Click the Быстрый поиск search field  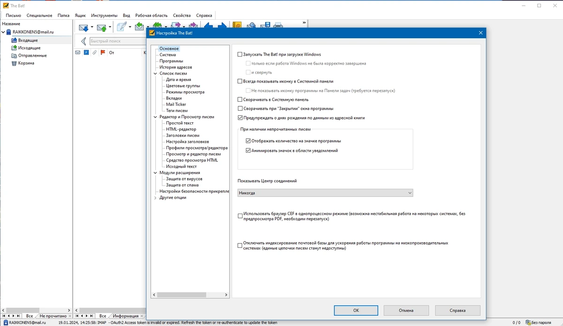click(117, 41)
